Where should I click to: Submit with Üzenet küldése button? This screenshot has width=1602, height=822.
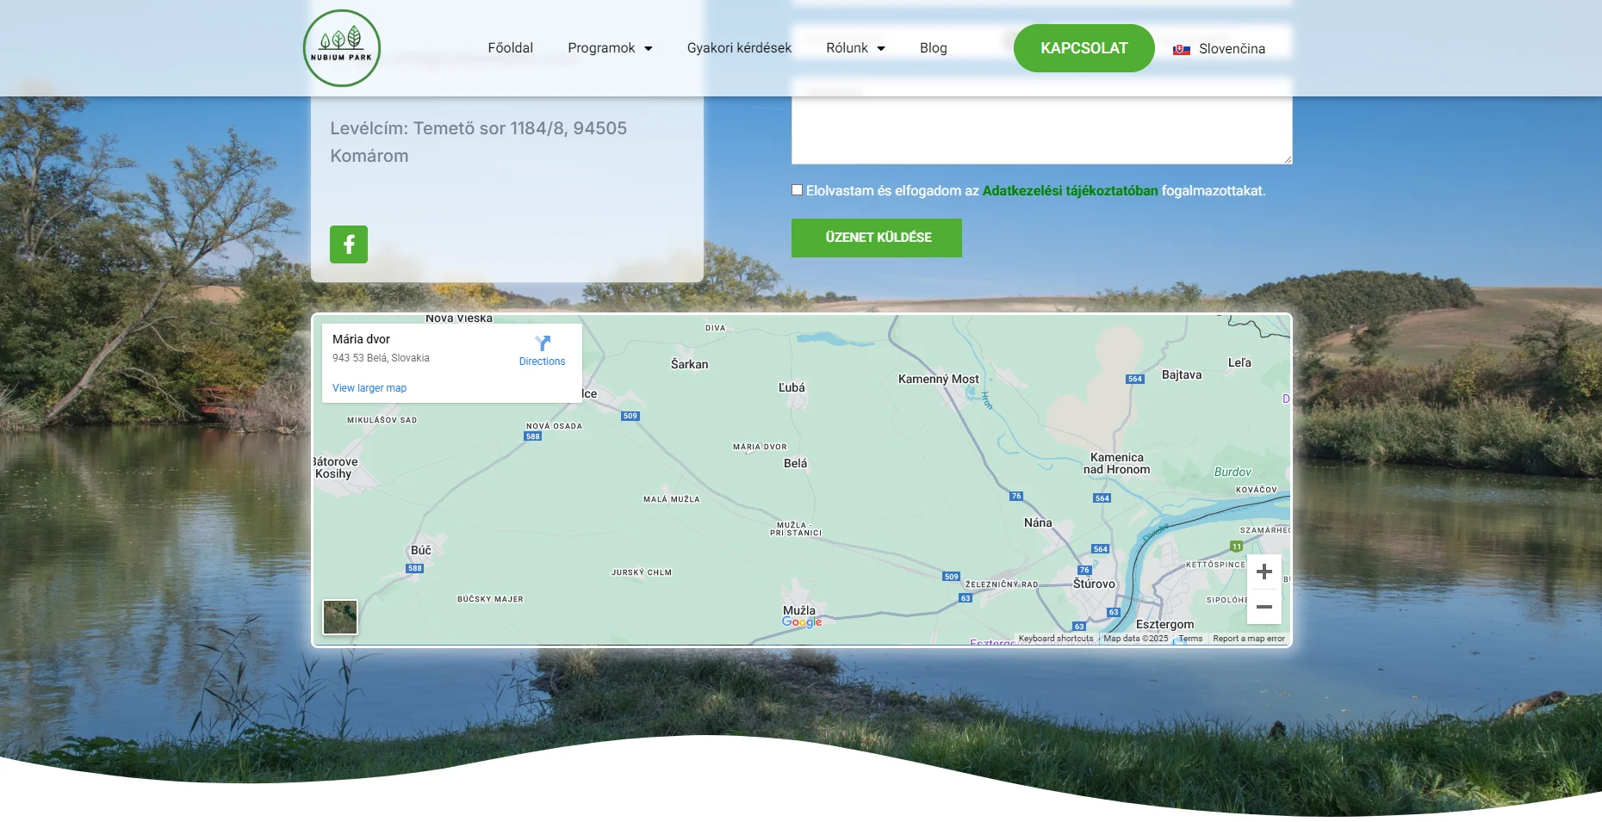coord(877,238)
